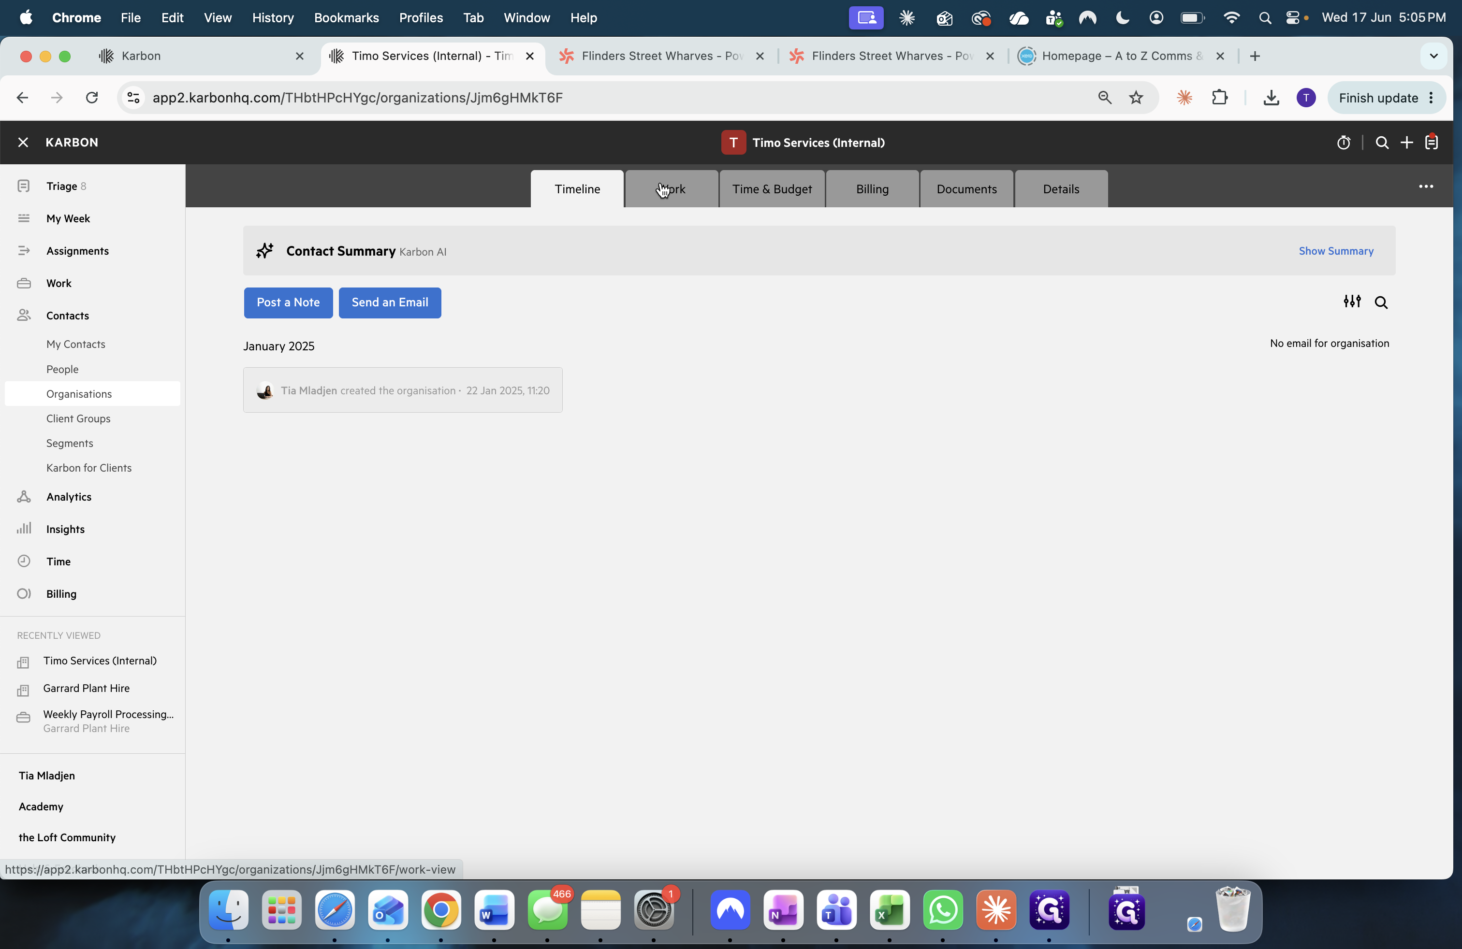Open Chrome extensions puzzle icon
The height and width of the screenshot is (949, 1462).
coord(1219,98)
